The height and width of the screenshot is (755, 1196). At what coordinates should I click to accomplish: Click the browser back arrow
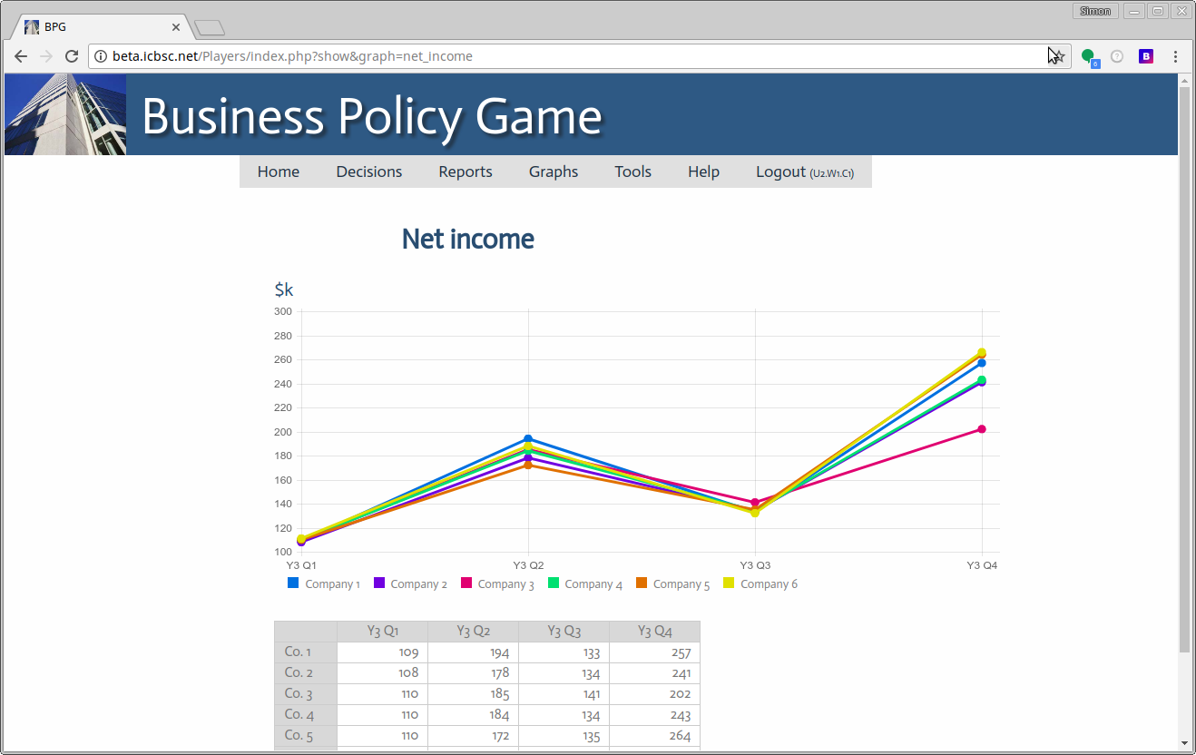click(21, 56)
